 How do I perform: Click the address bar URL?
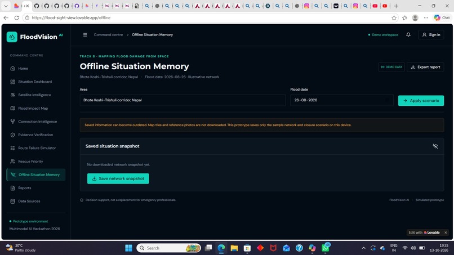pos(71,17)
